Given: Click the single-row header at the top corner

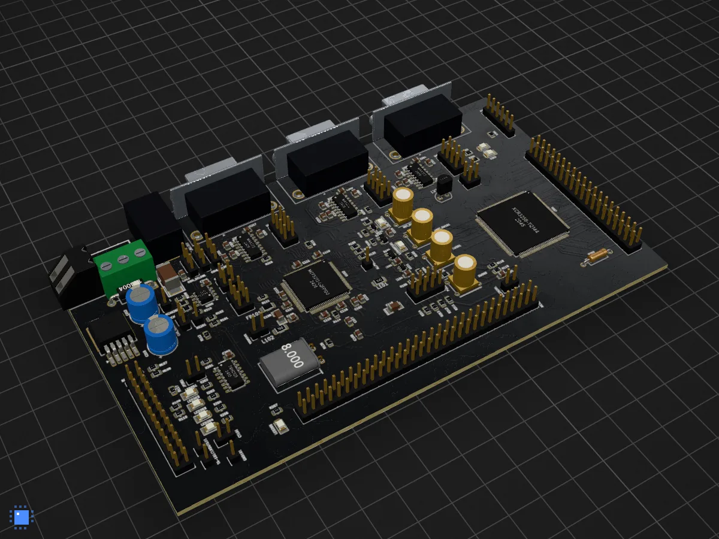Looking at the screenshot, I should (x=499, y=114).
